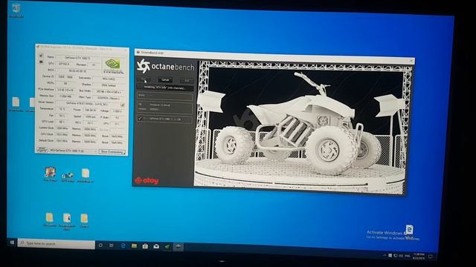Image resolution: width=476 pixels, height=267 pixels.
Task: Open Task View on the taskbar
Action: pyautogui.click(x=112, y=245)
